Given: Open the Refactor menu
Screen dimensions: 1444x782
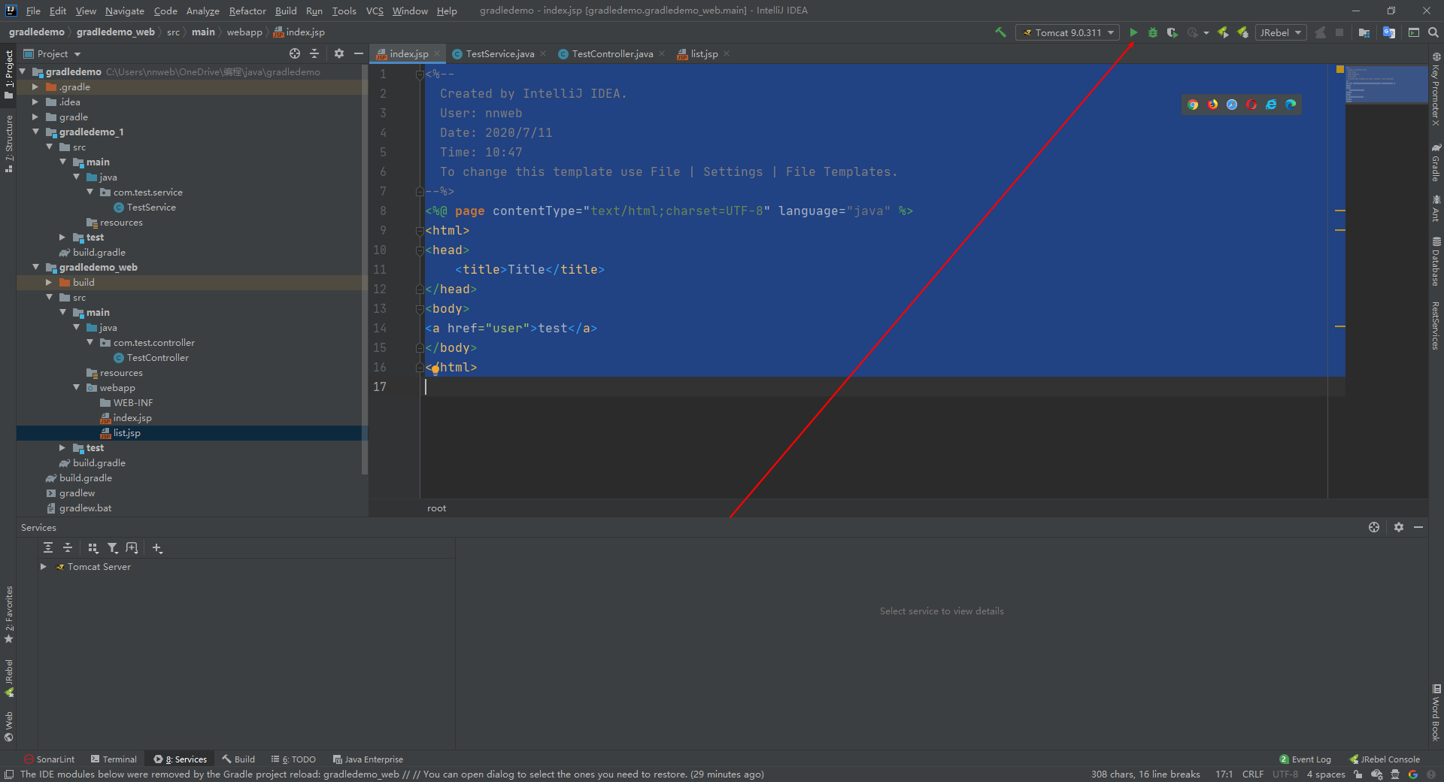Looking at the screenshot, I should [x=247, y=11].
